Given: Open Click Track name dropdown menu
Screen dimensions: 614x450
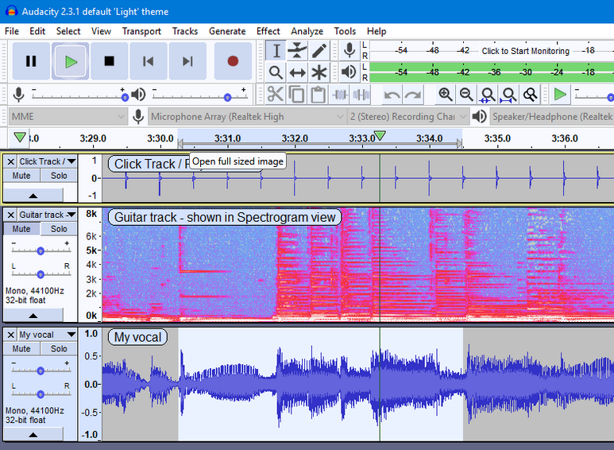Looking at the screenshot, I should tap(48, 161).
